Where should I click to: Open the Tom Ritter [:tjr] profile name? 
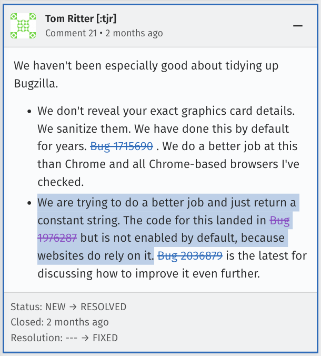[81, 18]
